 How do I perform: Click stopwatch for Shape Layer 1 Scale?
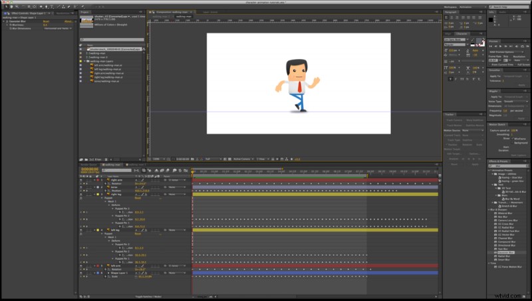coord(106,276)
